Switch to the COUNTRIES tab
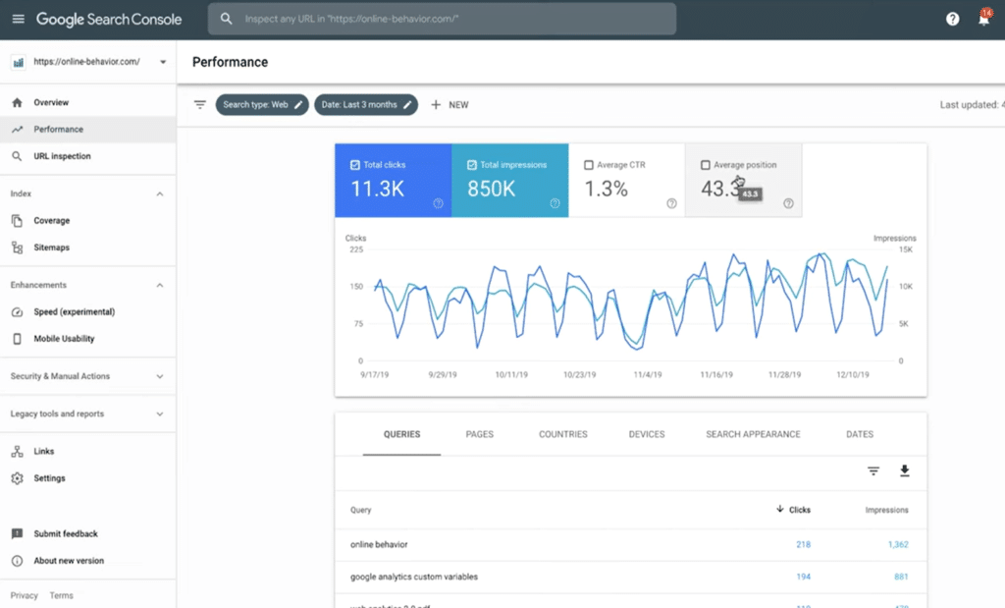1005x608 pixels. [562, 433]
